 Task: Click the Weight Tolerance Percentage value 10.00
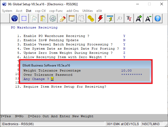click(126, 70)
